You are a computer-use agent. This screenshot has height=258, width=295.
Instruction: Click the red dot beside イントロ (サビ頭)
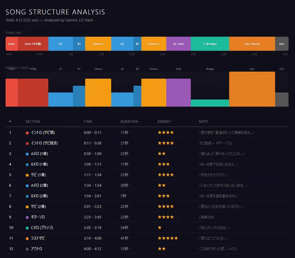(x=27, y=133)
